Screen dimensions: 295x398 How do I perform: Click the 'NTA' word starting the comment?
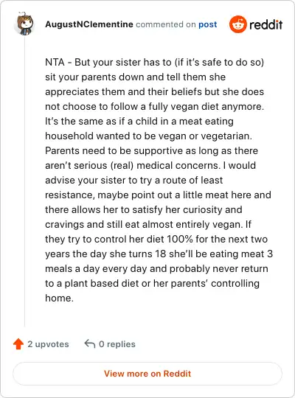pyautogui.click(x=55, y=63)
